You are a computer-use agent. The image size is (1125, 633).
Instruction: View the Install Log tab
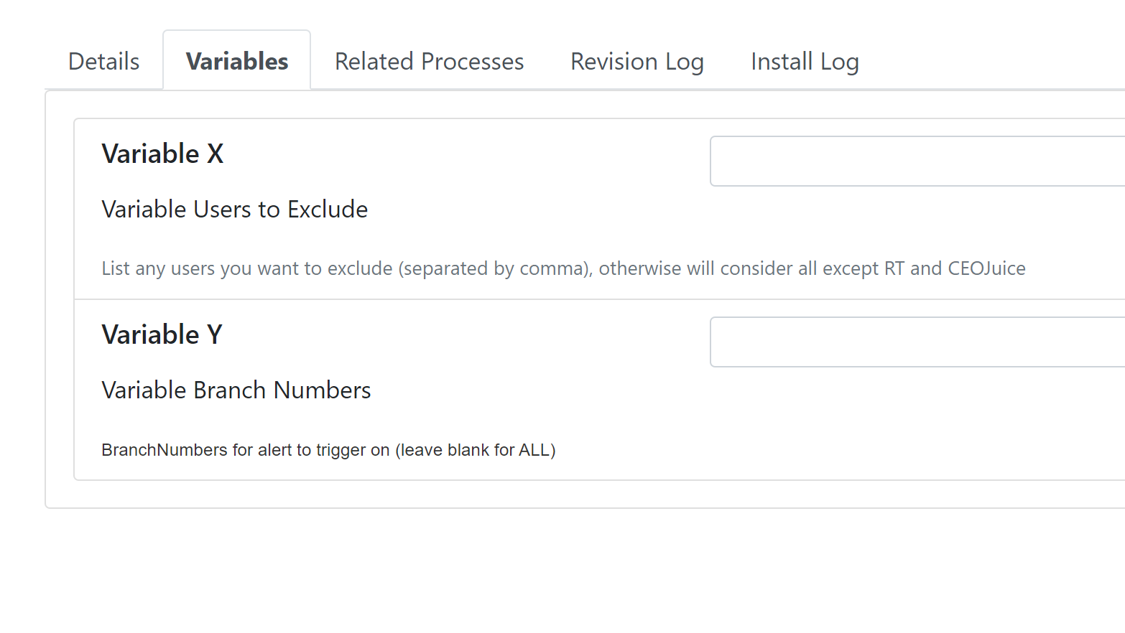pyautogui.click(x=805, y=62)
